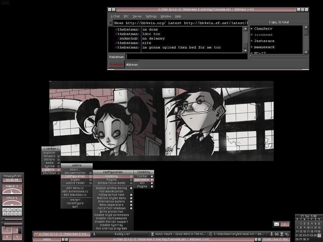Click the mail counter box beside envelope
Image resolution: width=323 pixels, height=242 pixels.
point(285,224)
